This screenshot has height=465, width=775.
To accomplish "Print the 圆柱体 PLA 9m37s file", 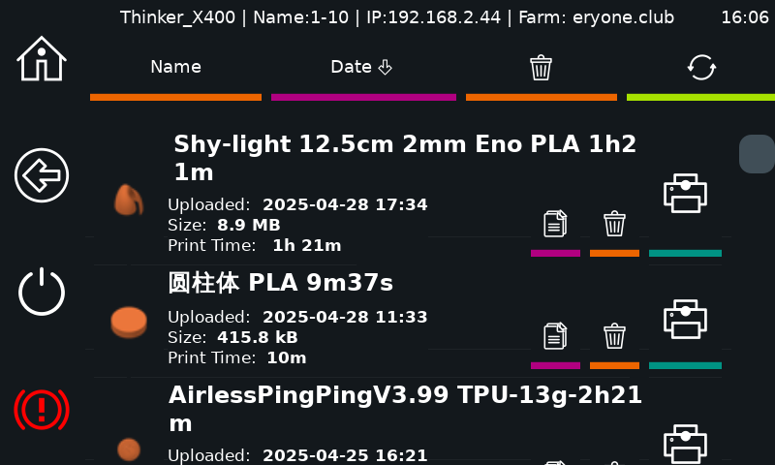I will click(685, 320).
